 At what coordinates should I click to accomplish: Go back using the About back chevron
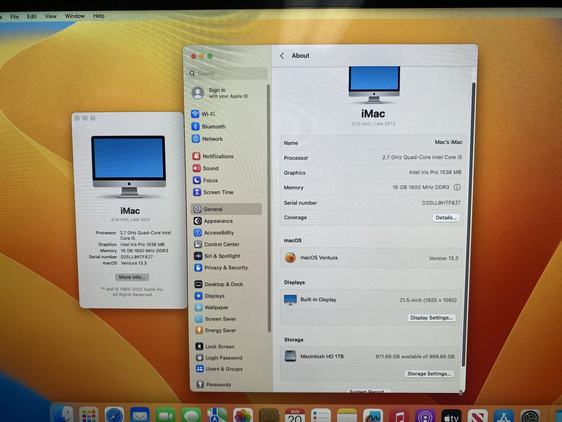282,56
